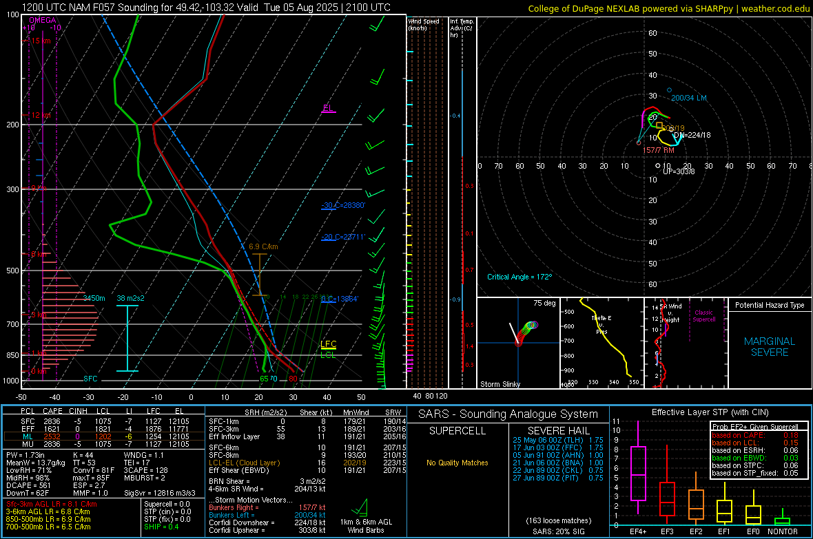Screen dimensions: 813x539
Task: Click the 'Supercell = 0.0' value
Action: (167, 504)
